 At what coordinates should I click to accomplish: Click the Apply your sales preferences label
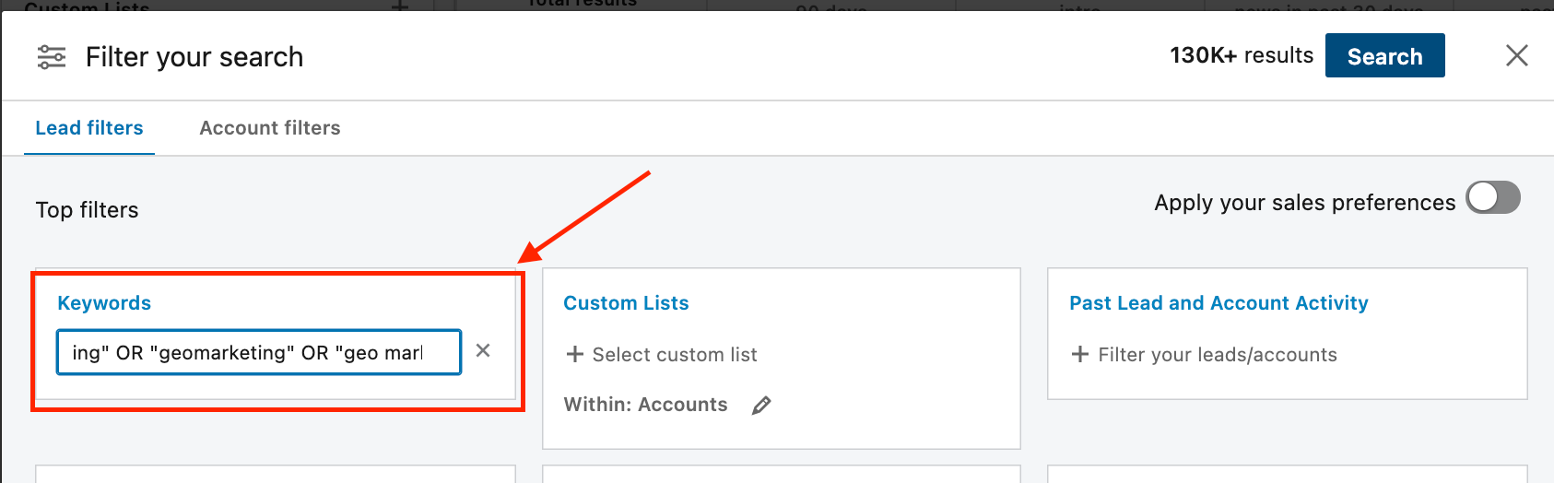click(1304, 203)
